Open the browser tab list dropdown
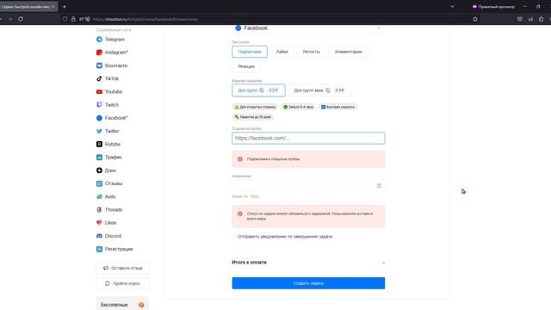Screen dimensions: 551x310 tap(452, 7)
